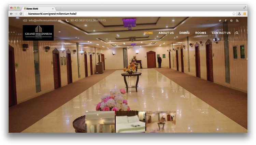The image size is (256, 145).
Task: Click the RSS feed icon
Action: (237, 20)
